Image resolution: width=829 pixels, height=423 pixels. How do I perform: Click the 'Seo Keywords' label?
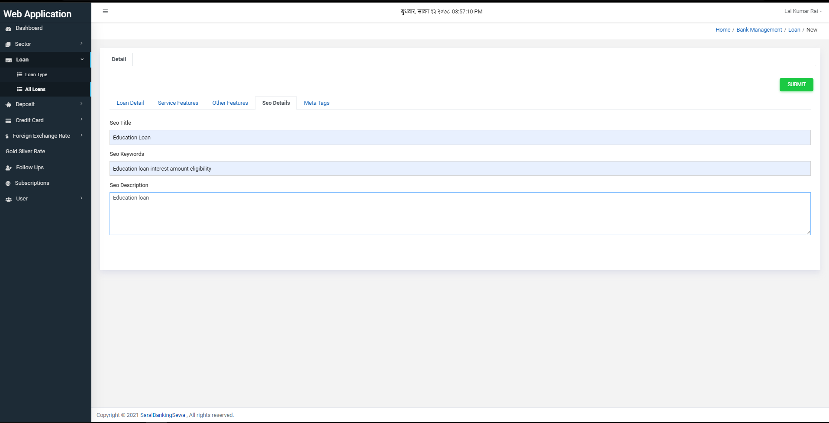(x=127, y=154)
